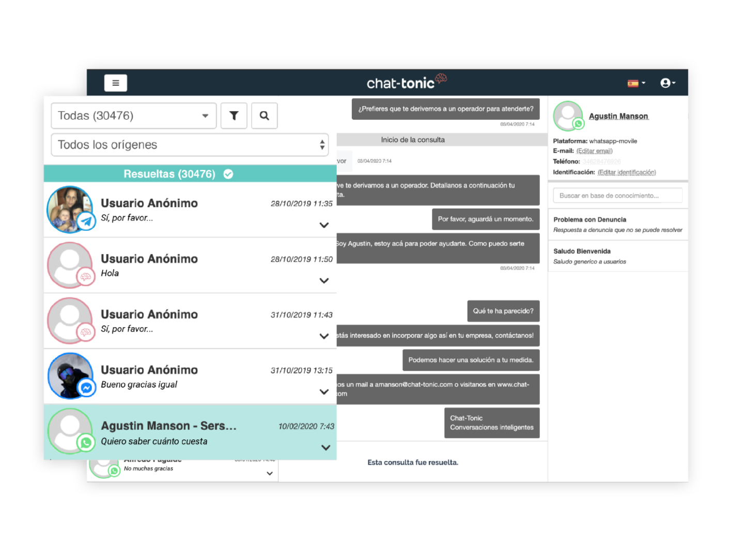744x537 pixels.
Task: Click the Podemos hacer una solución message
Action: 471,360
